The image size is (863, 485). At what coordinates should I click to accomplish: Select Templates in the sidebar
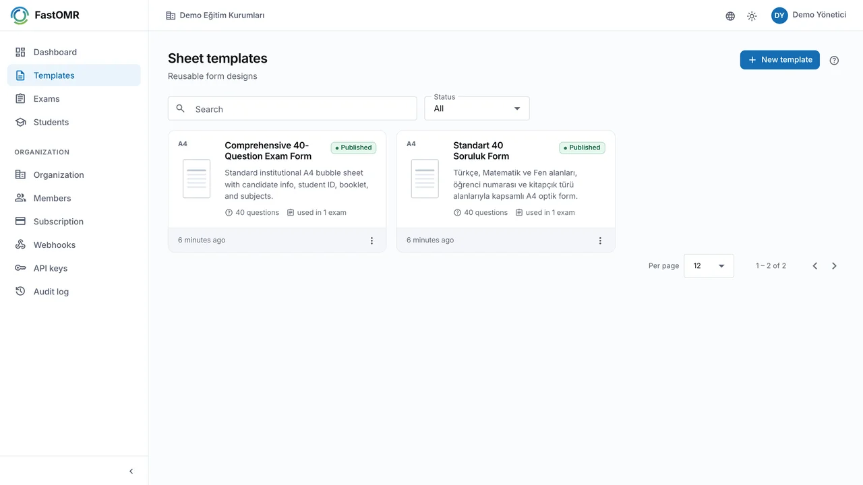tap(74, 75)
